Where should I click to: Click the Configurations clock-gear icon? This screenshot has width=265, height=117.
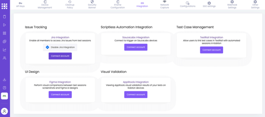188,3
